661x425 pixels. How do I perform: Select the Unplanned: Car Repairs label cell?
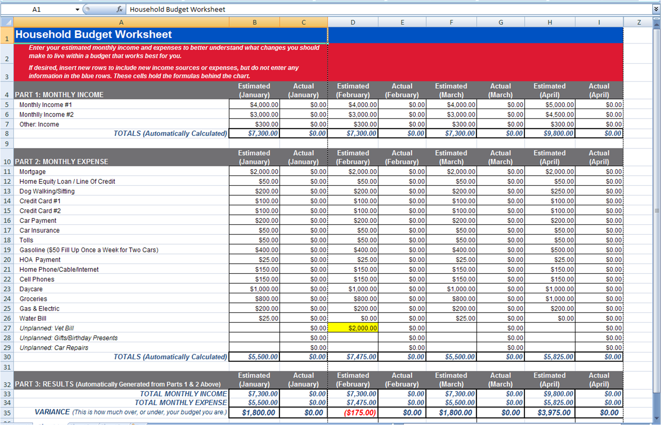tap(121, 348)
